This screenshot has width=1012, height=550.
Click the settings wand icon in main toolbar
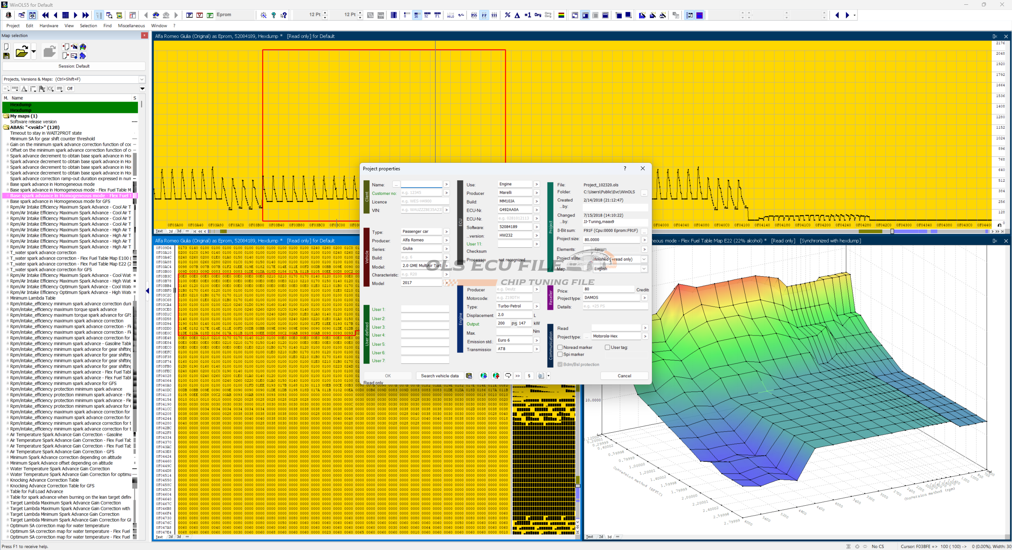[x=263, y=15]
